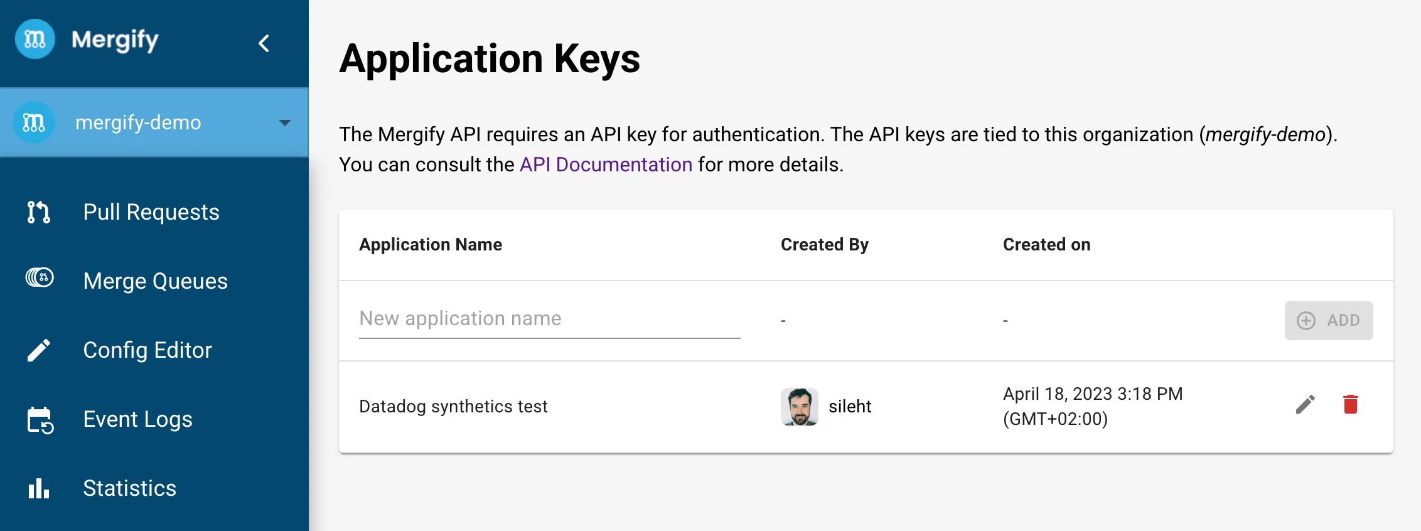The height and width of the screenshot is (531, 1421).
Task: Click the Application Keys heading
Action: (x=490, y=59)
